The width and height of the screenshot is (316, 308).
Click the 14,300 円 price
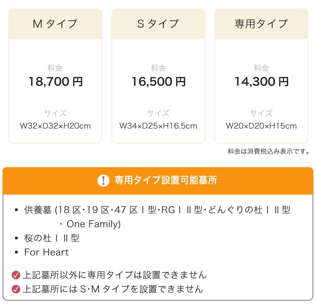[x=262, y=82]
